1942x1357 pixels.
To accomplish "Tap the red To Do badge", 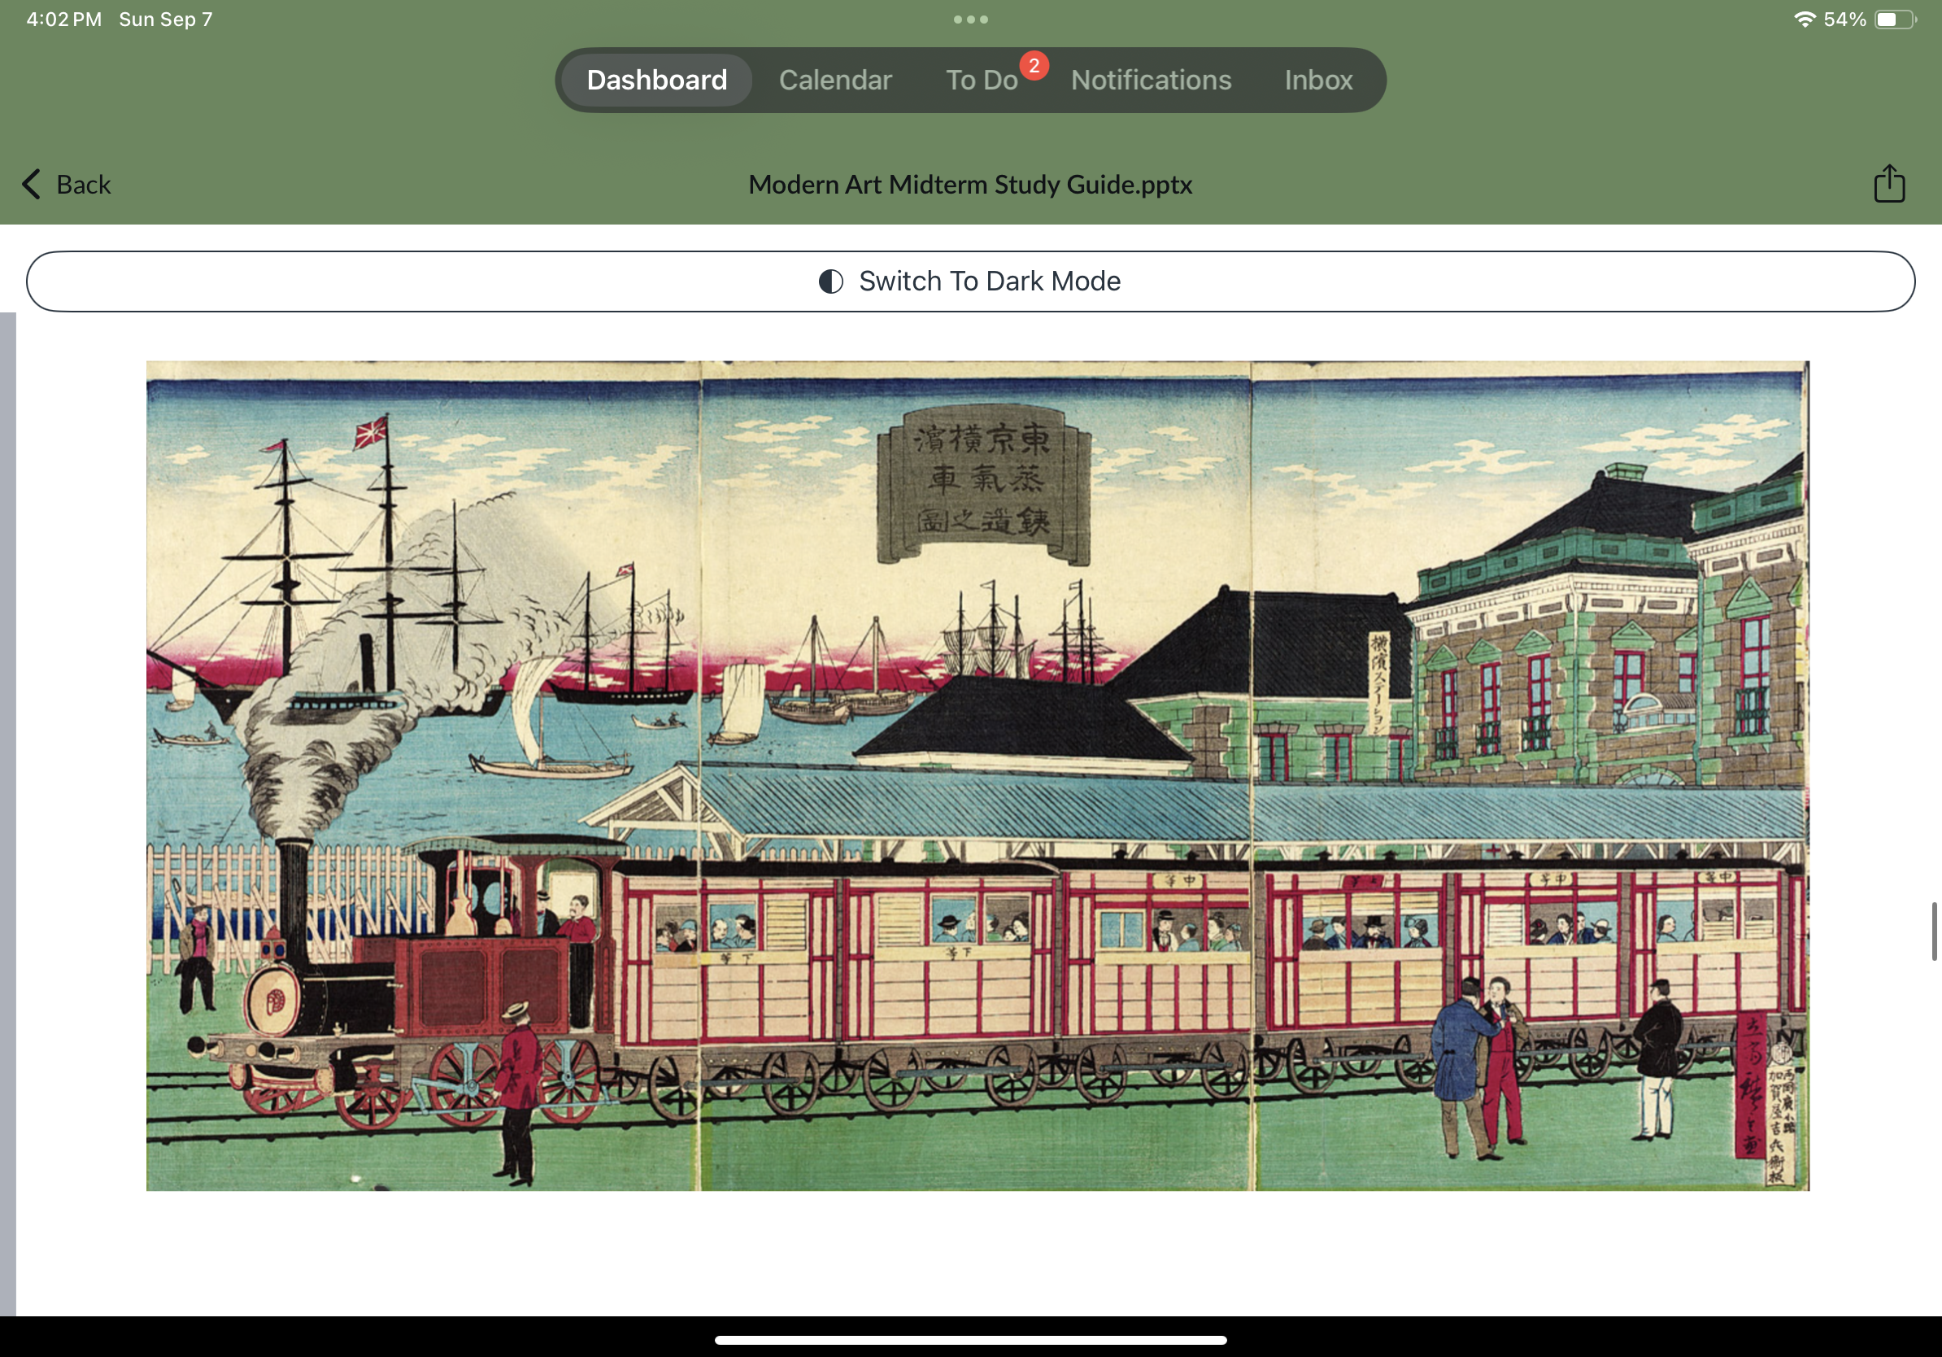I will point(1034,65).
